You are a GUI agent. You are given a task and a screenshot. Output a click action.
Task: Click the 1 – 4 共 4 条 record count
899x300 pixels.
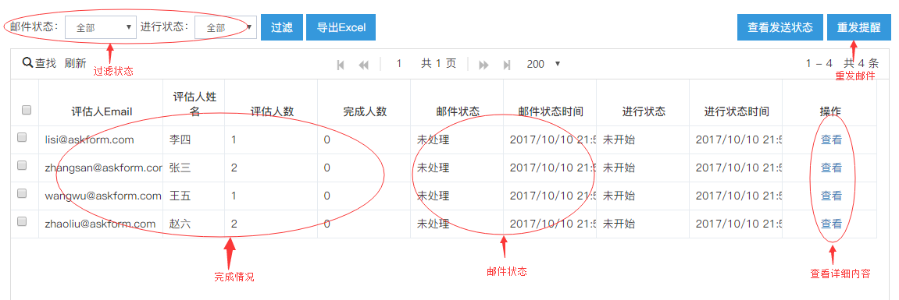point(842,64)
